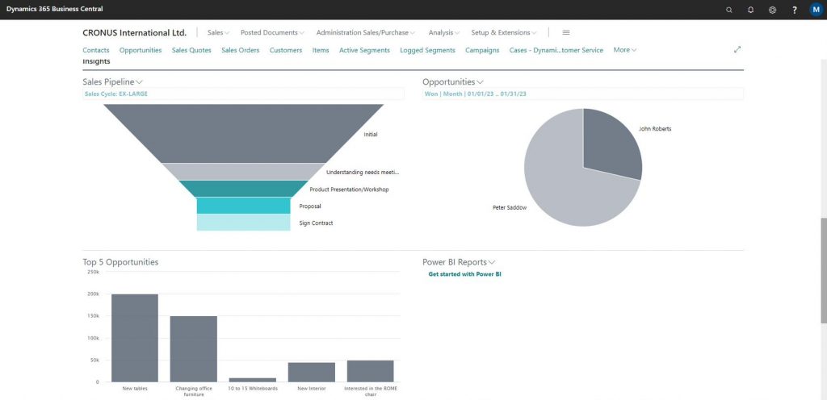
Task: Expand the Analysis menu
Action: (x=444, y=32)
